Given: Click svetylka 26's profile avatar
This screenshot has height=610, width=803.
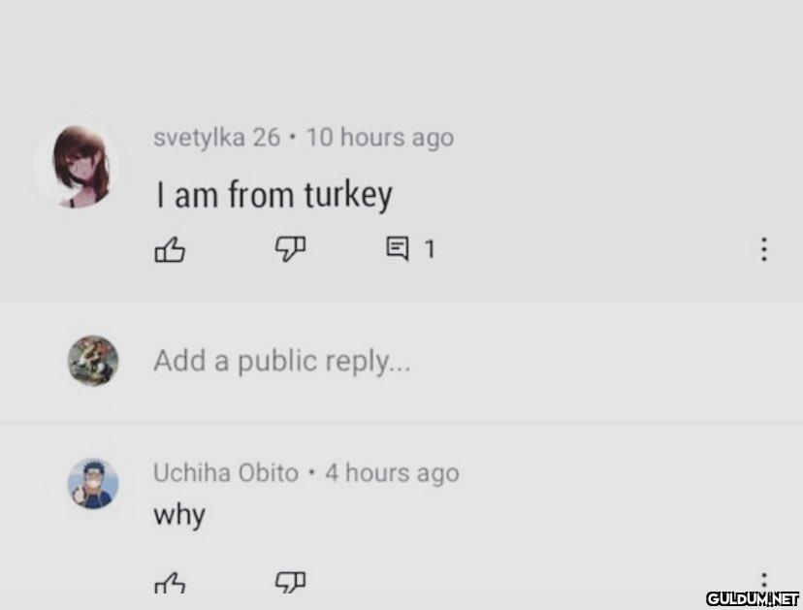Looking at the screenshot, I should coord(77,166).
